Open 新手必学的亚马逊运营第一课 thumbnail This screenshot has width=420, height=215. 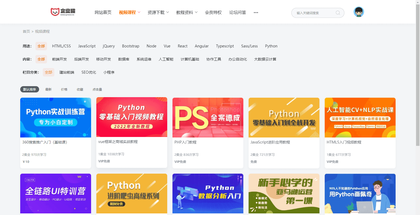click(x=284, y=194)
